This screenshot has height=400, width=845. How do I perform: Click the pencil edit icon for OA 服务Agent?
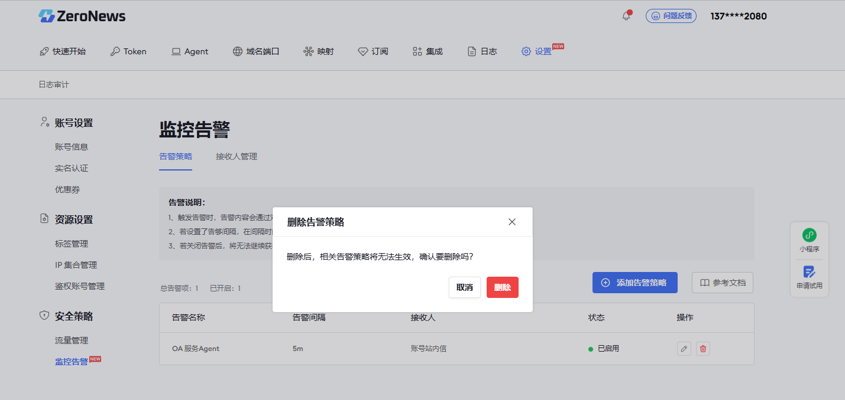pyautogui.click(x=684, y=349)
